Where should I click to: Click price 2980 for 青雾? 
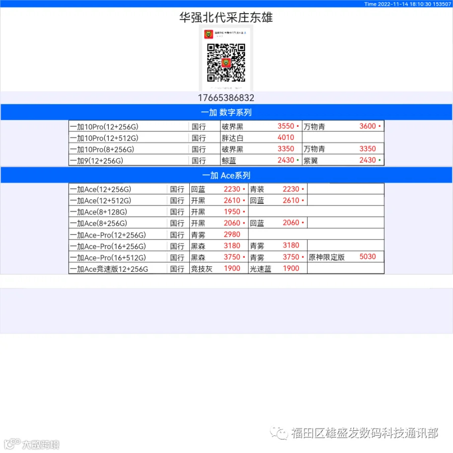pos(232,234)
